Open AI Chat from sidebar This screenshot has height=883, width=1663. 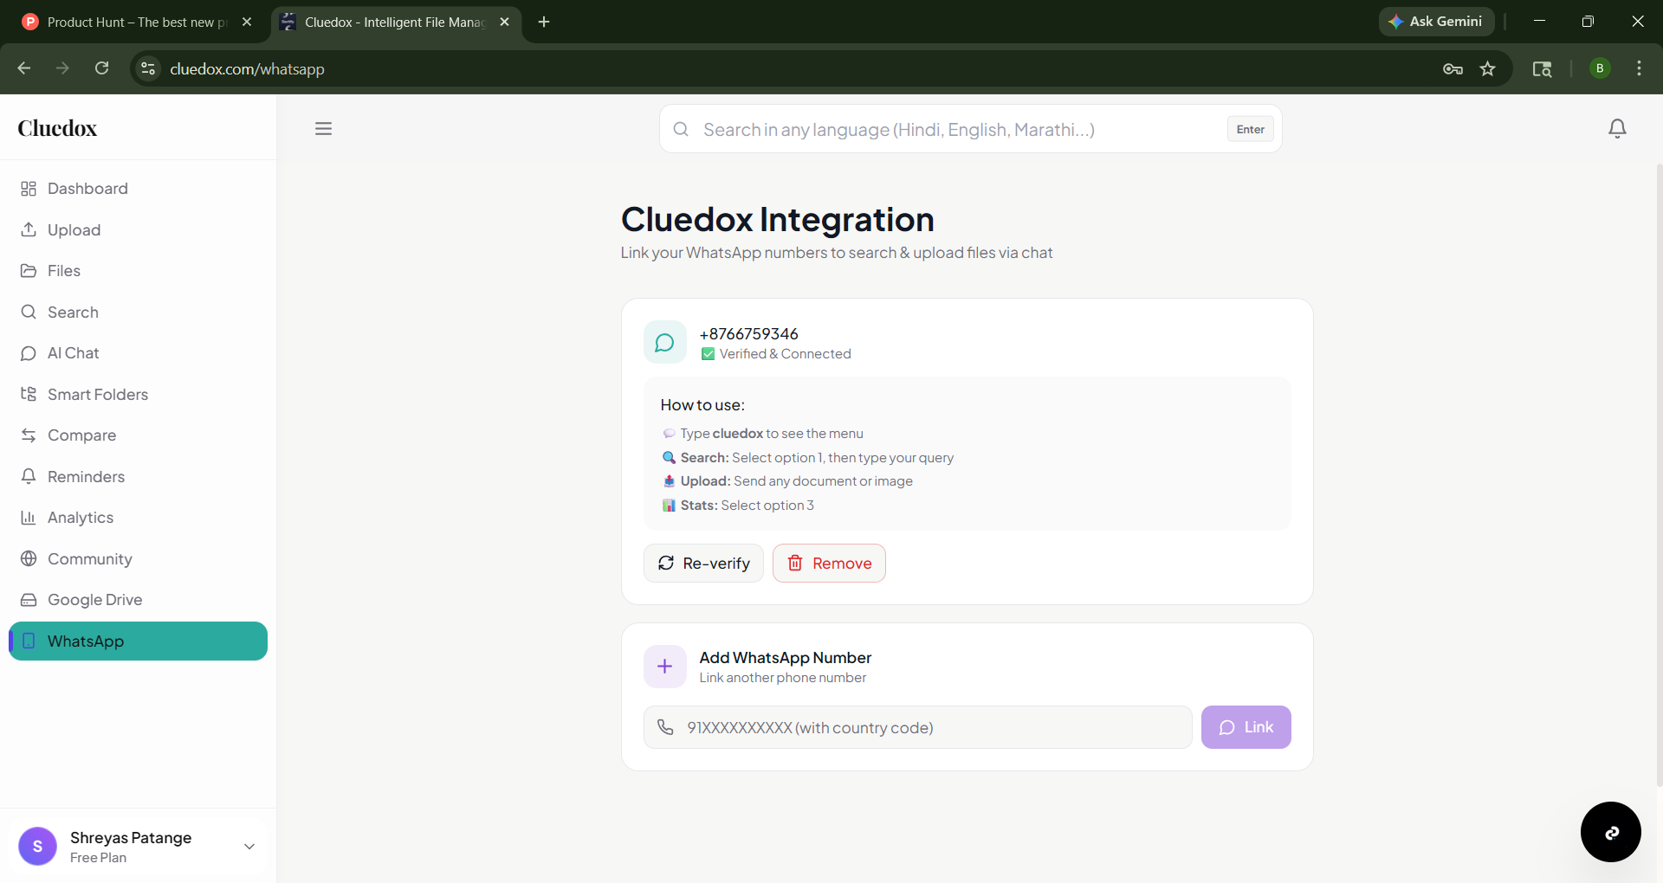click(x=138, y=353)
